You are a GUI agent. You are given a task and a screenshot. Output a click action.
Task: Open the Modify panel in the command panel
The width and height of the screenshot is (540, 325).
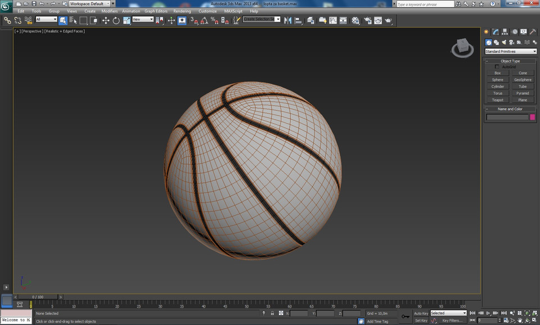pyautogui.click(x=496, y=31)
